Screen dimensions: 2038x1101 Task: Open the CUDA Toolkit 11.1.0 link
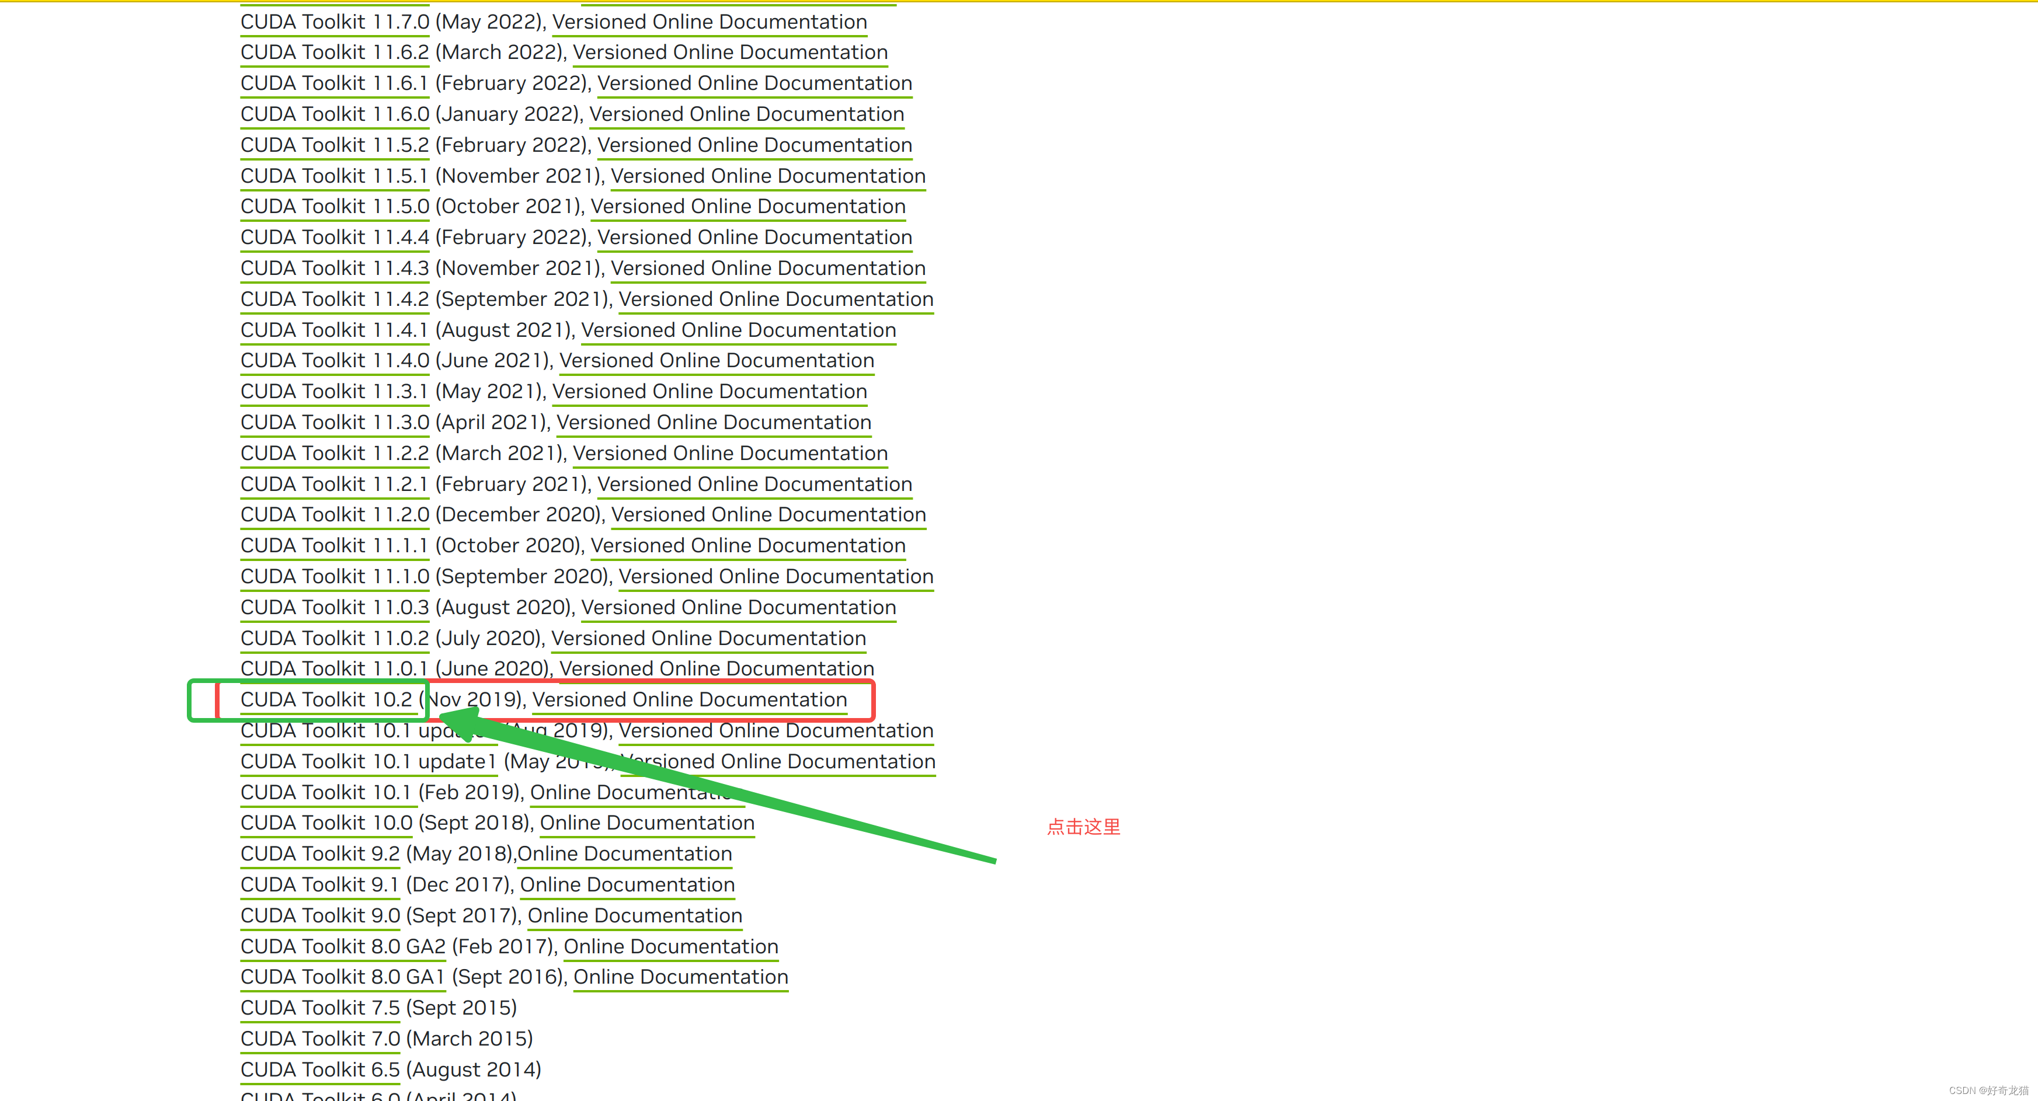coord(335,577)
